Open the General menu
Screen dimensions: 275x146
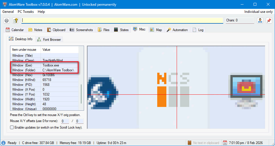(x=8, y=12)
